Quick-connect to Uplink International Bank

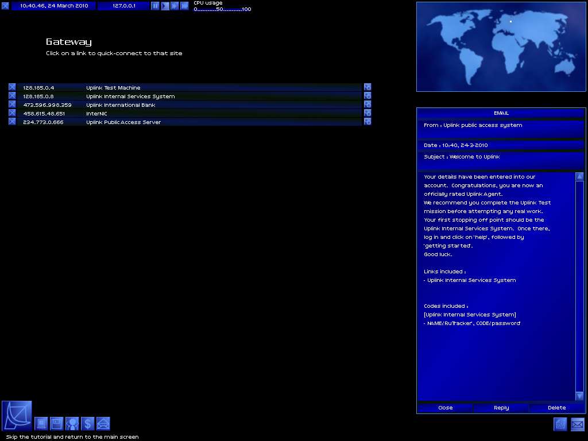[x=121, y=105]
